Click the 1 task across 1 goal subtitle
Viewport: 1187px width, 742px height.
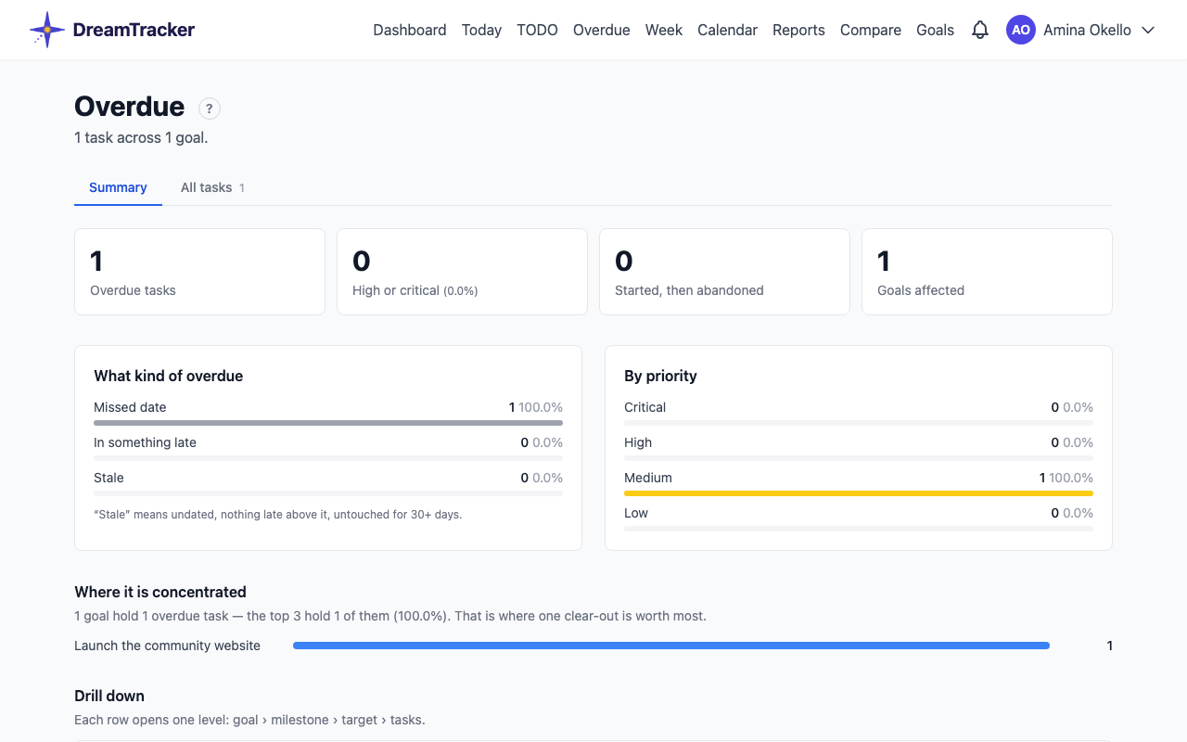141,137
